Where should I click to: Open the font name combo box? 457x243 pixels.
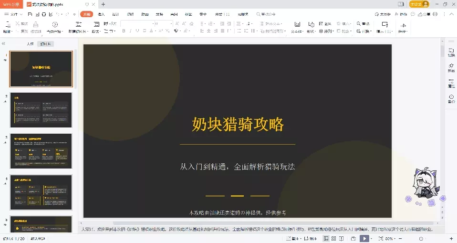point(137,23)
